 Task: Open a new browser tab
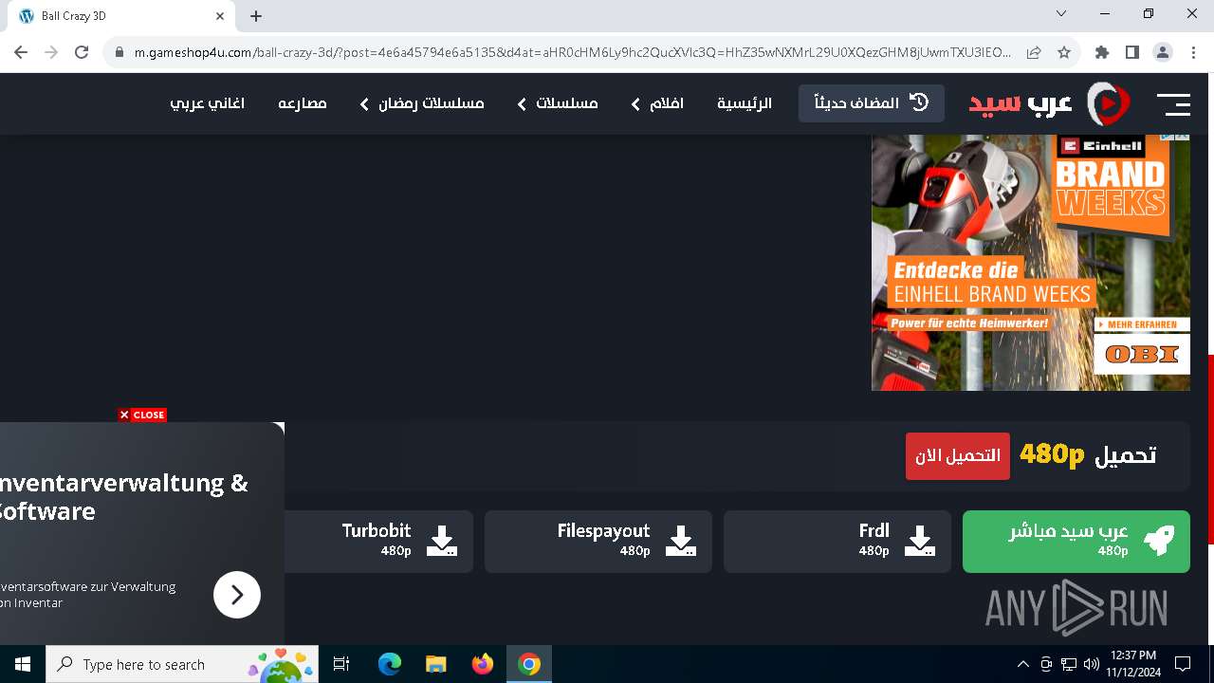[256, 16]
